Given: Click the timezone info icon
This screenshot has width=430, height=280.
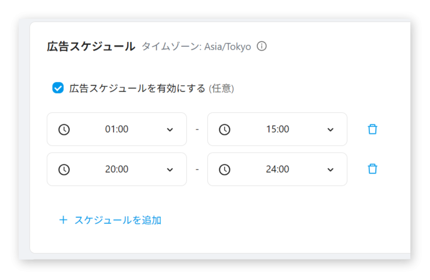Looking at the screenshot, I should pos(262,46).
